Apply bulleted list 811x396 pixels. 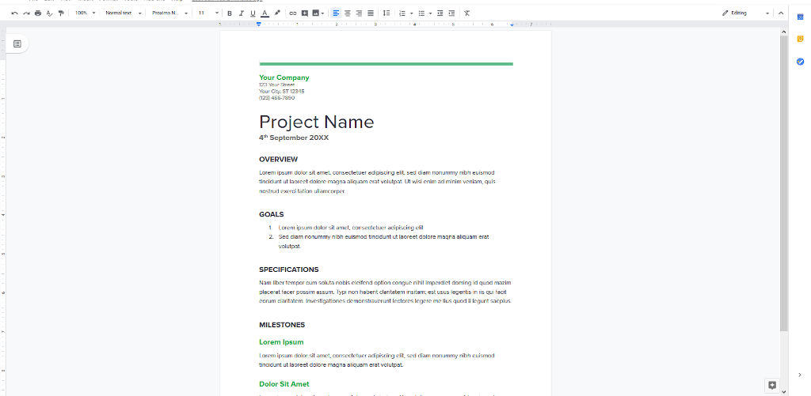(x=421, y=13)
